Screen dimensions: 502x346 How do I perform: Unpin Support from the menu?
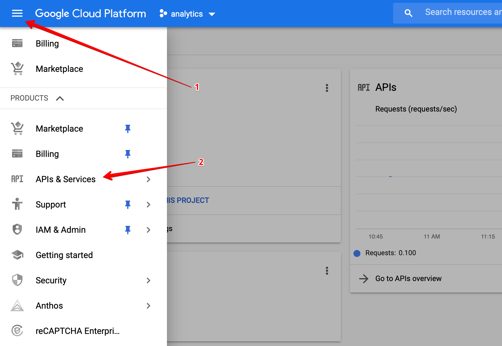[x=128, y=204]
